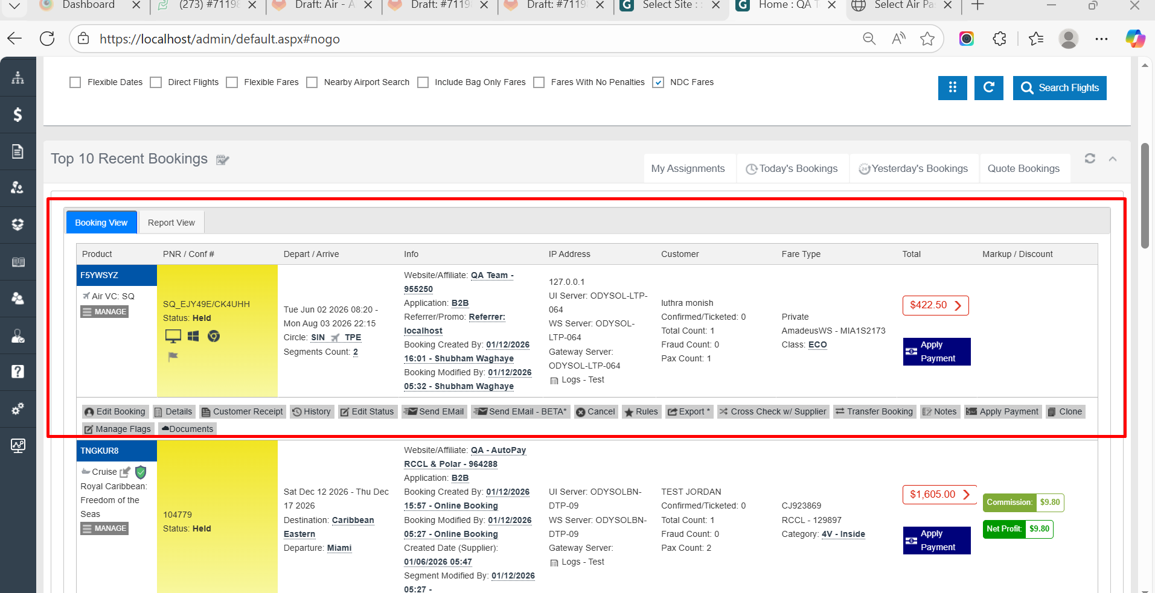Switch to Report View tab
Image resolution: width=1155 pixels, height=593 pixels.
tap(171, 223)
